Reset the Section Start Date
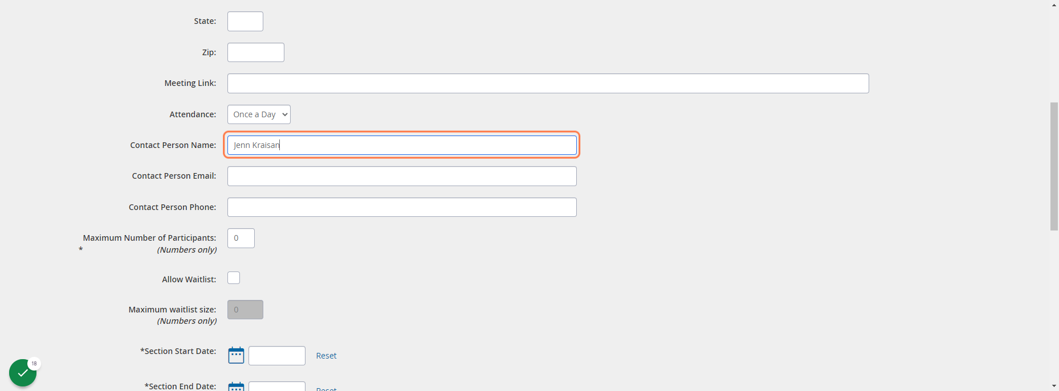Viewport: 1059px width, 391px height. click(326, 356)
